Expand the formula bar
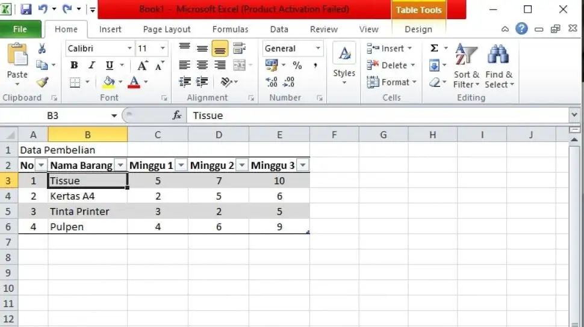The width and height of the screenshot is (584, 327). pos(574,115)
